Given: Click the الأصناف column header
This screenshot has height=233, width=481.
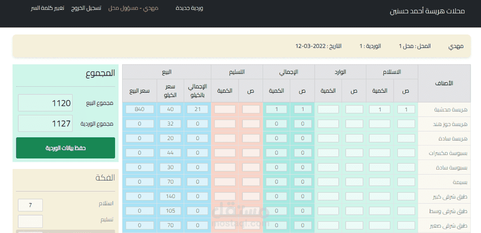Looking at the screenshot, I should 444,83.
